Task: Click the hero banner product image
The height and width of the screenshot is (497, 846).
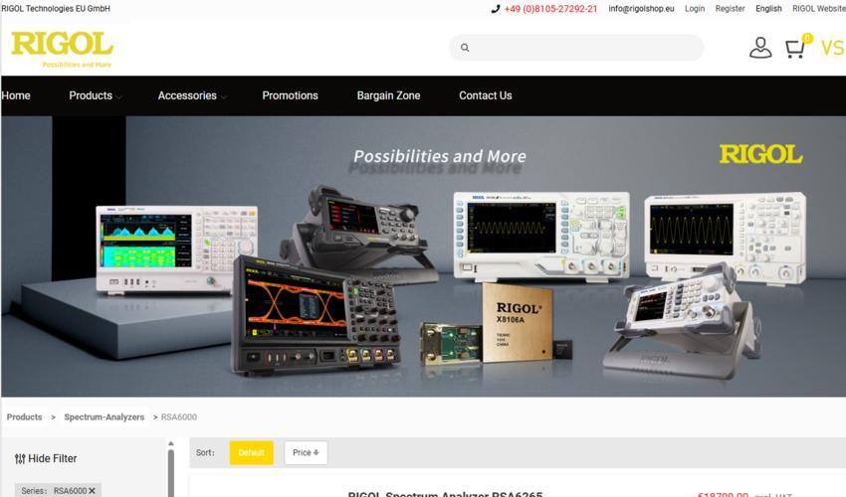Action: tap(423, 256)
